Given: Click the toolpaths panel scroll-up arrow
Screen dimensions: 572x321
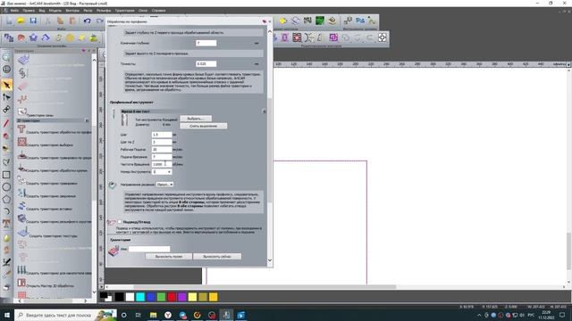Looking at the screenshot, I should pyautogui.click(x=94, y=60).
